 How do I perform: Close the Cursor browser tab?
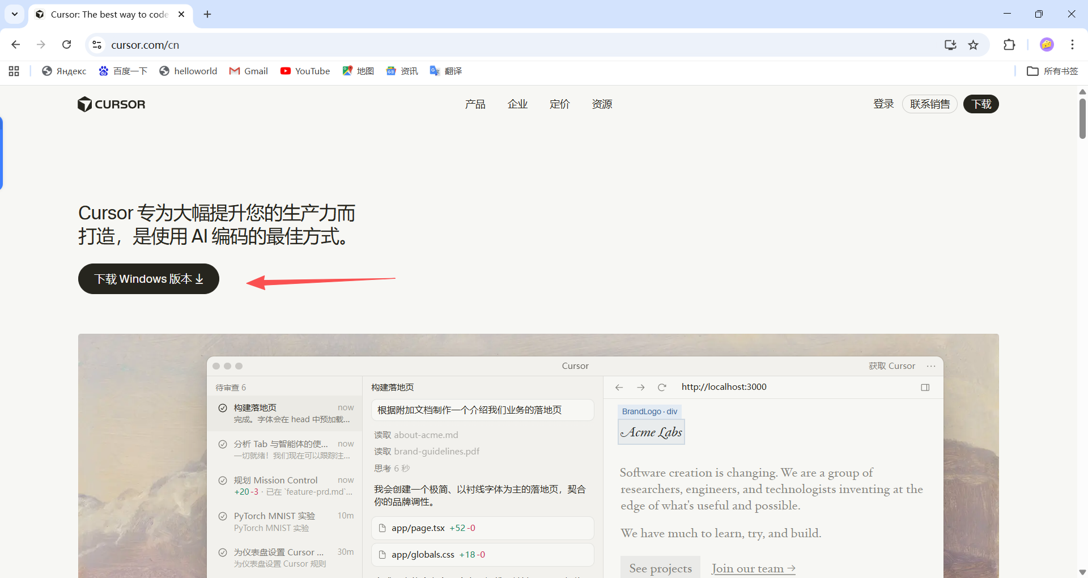(181, 14)
